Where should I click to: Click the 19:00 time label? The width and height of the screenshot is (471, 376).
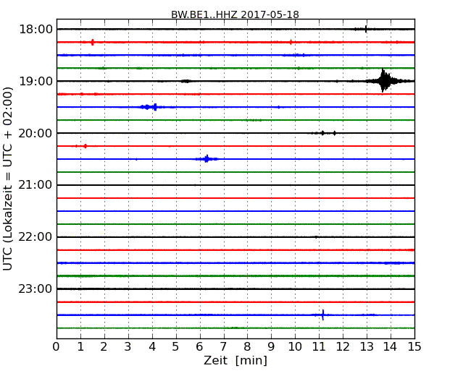(x=36, y=81)
